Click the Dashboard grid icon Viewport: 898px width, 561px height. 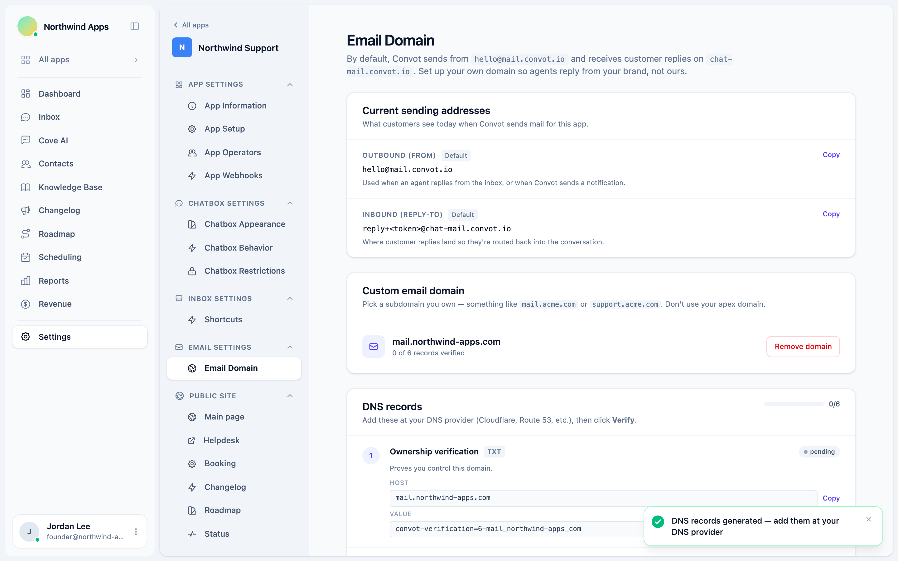[26, 93]
